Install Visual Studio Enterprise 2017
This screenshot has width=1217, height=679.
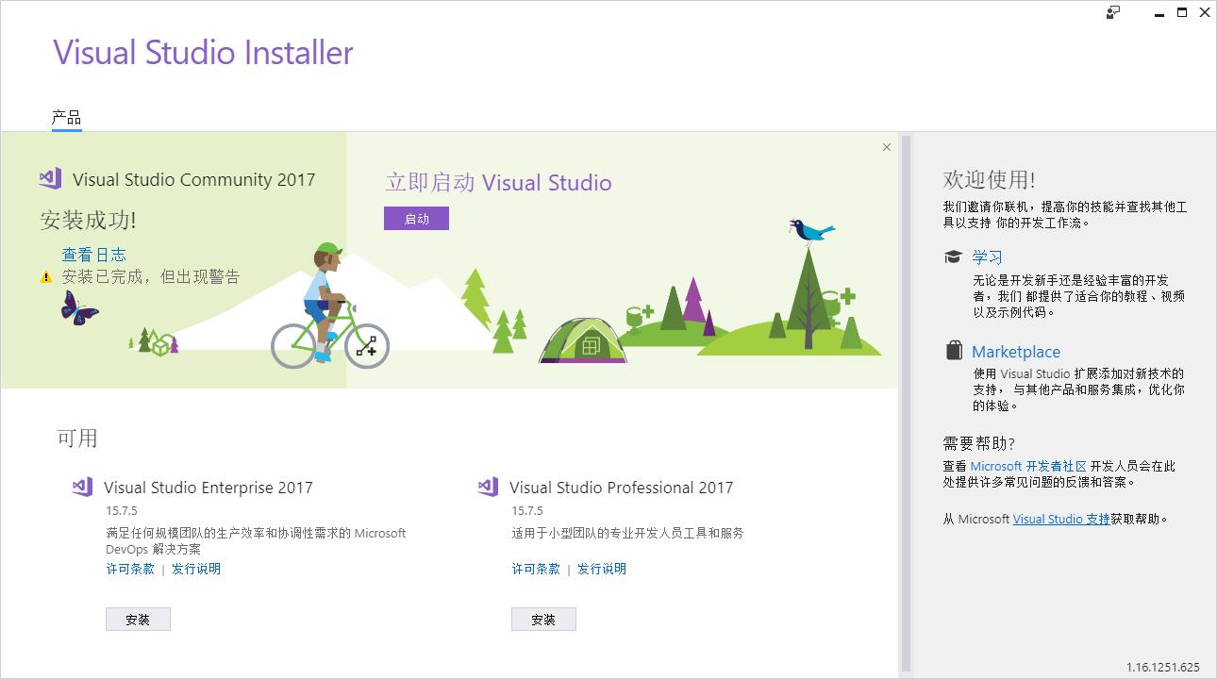click(x=138, y=620)
